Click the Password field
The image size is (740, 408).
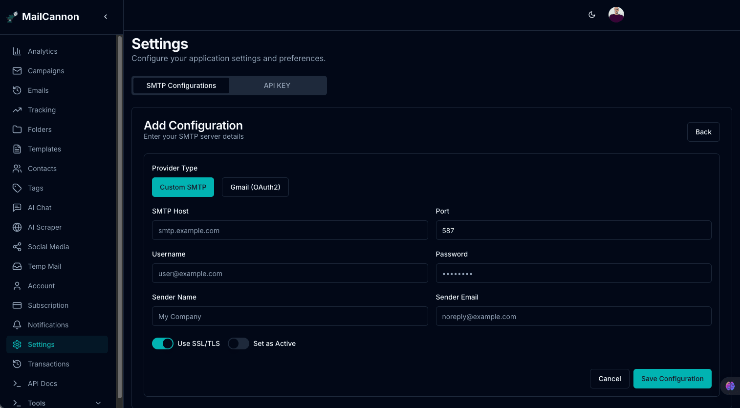573,273
